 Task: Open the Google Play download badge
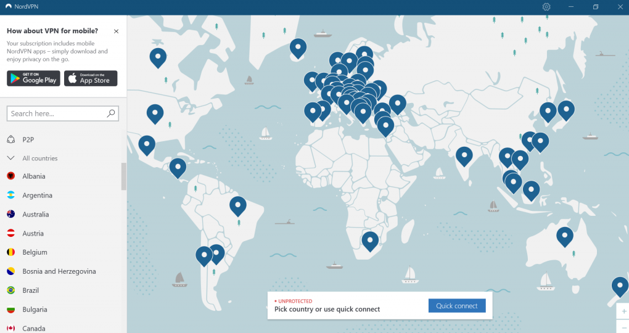(x=34, y=78)
